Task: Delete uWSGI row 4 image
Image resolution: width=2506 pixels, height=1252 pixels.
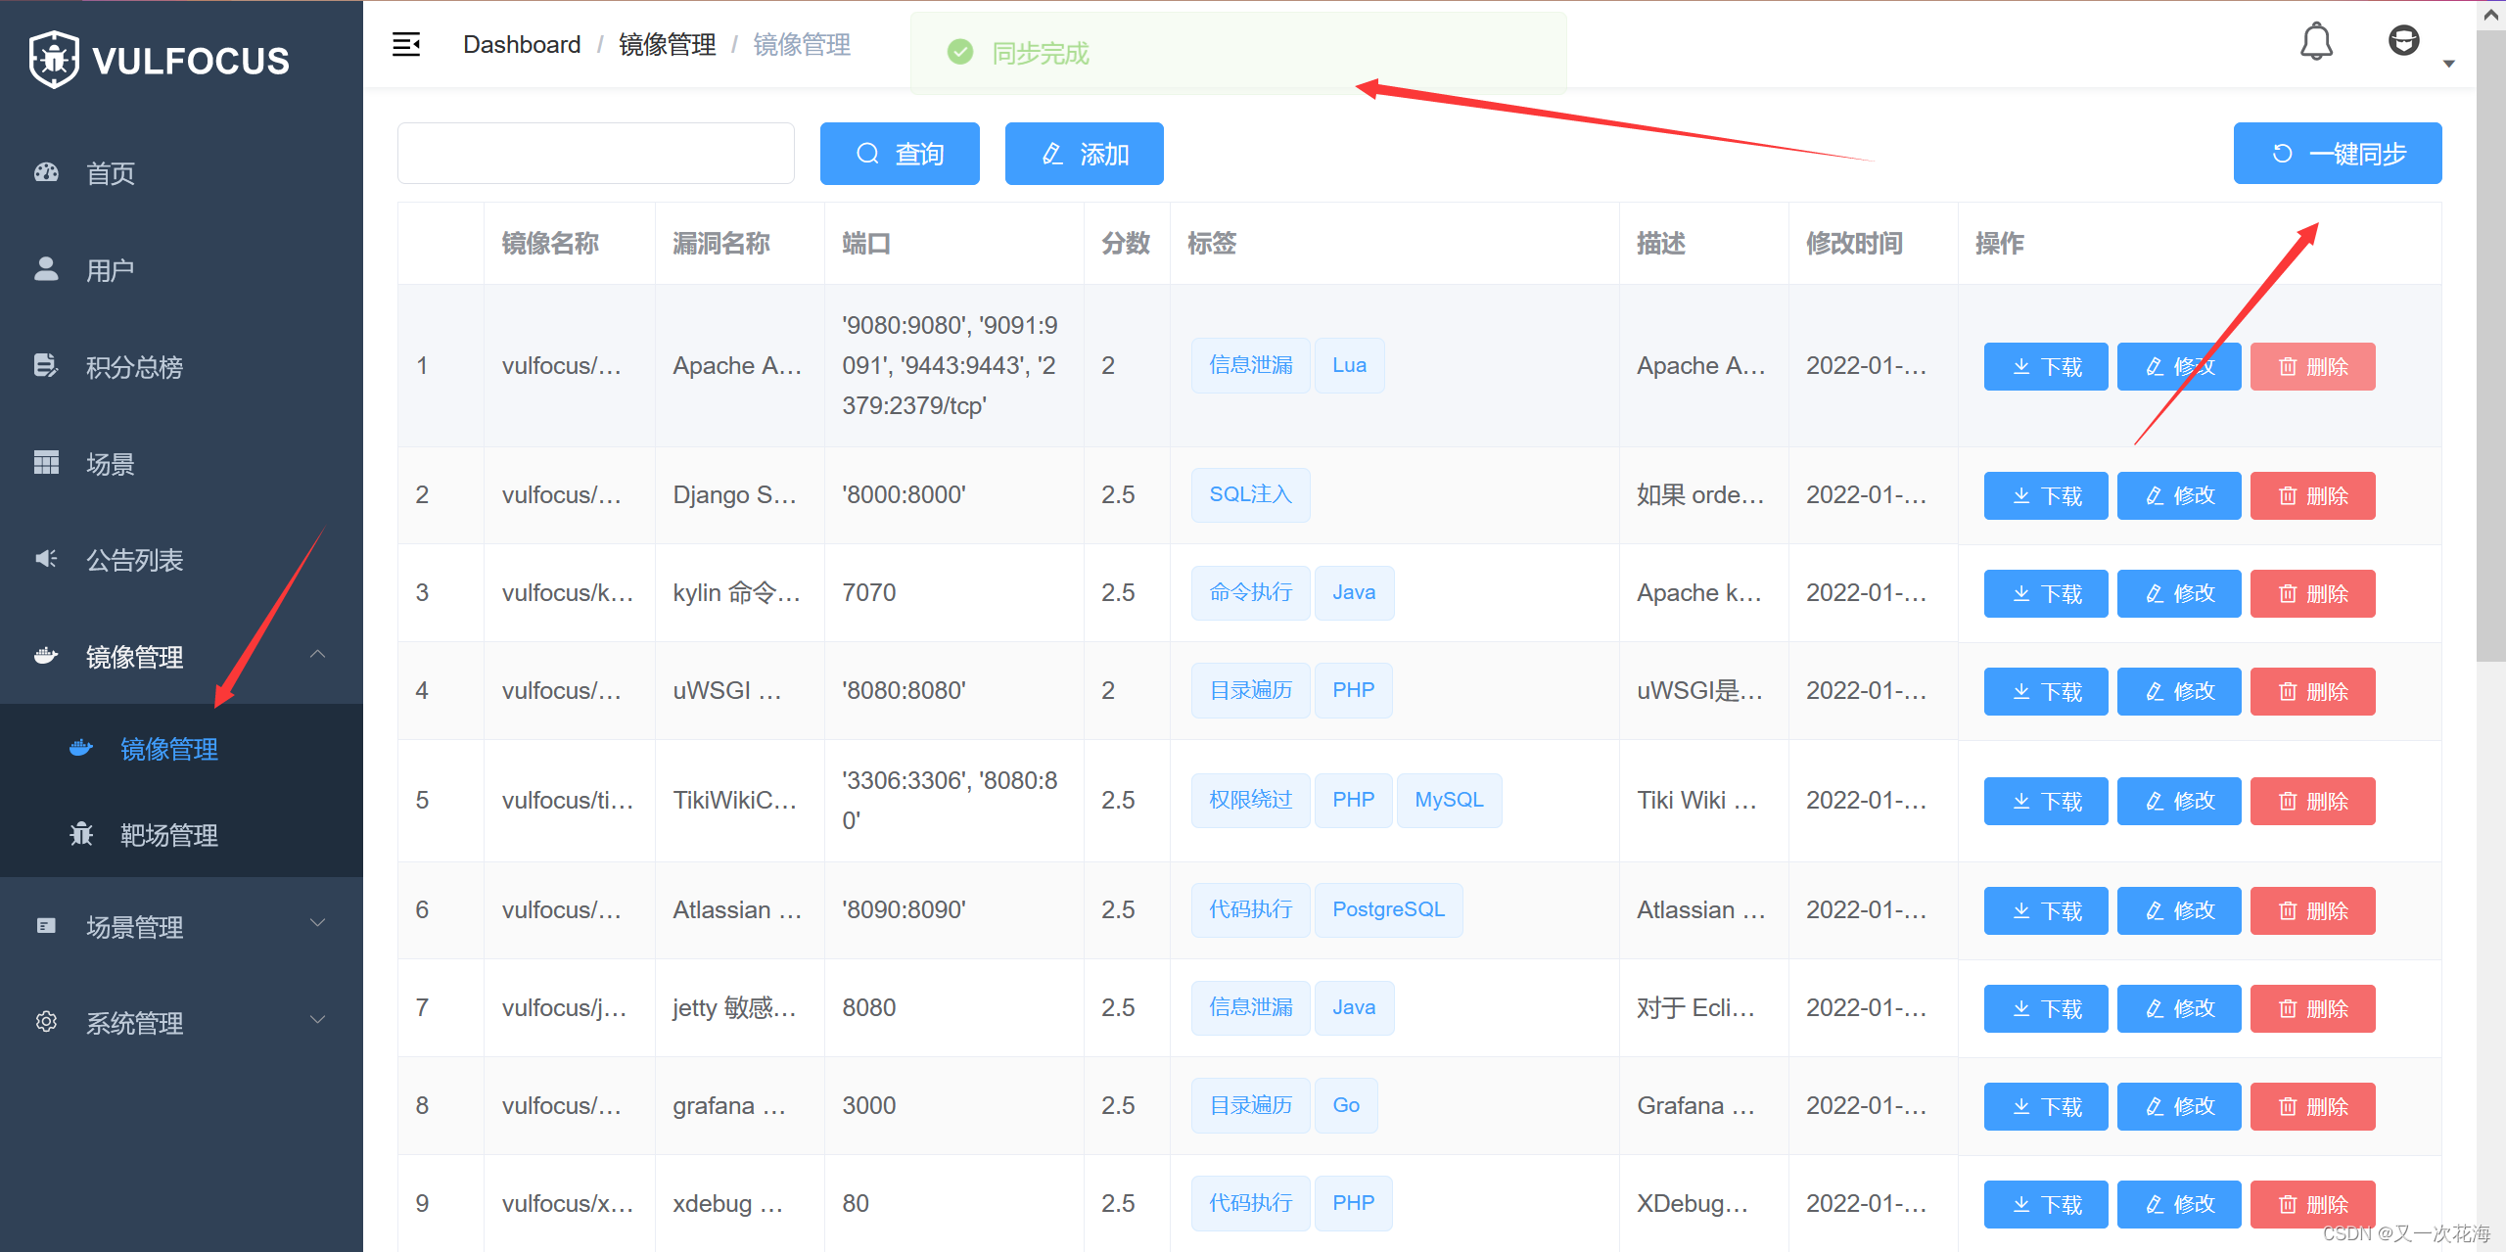Action: click(x=2313, y=692)
